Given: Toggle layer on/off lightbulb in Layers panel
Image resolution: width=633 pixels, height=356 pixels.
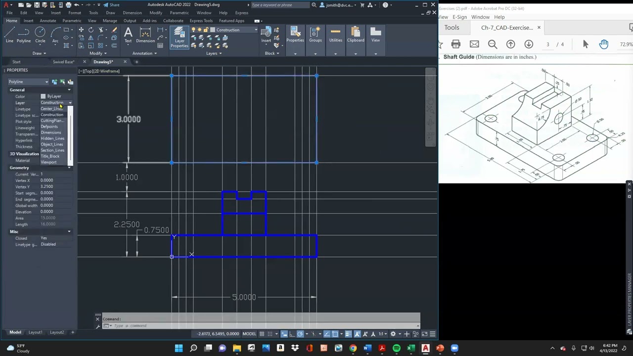Looking at the screenshot, I should [x=193, y=30].
